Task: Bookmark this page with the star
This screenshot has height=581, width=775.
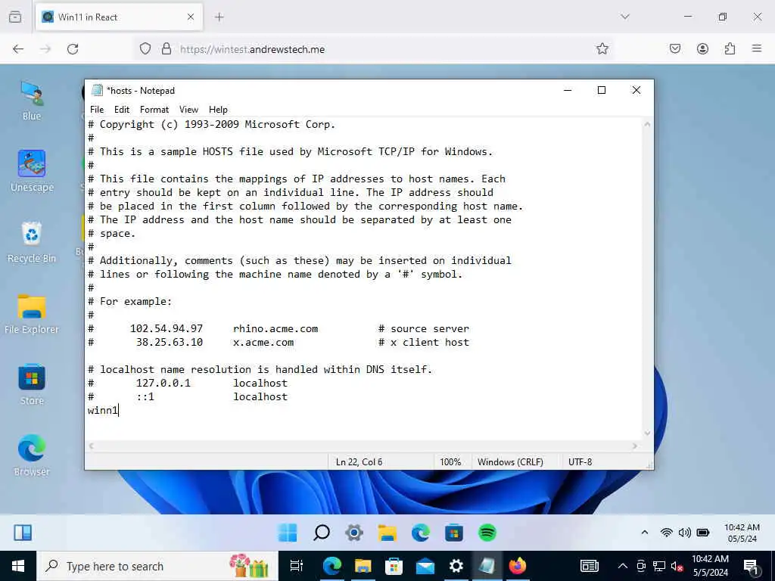Action: click(x=602, y=49)
